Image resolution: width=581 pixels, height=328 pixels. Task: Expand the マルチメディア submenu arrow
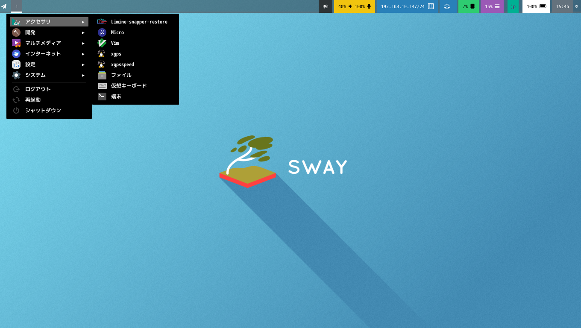tap(83, 43)
